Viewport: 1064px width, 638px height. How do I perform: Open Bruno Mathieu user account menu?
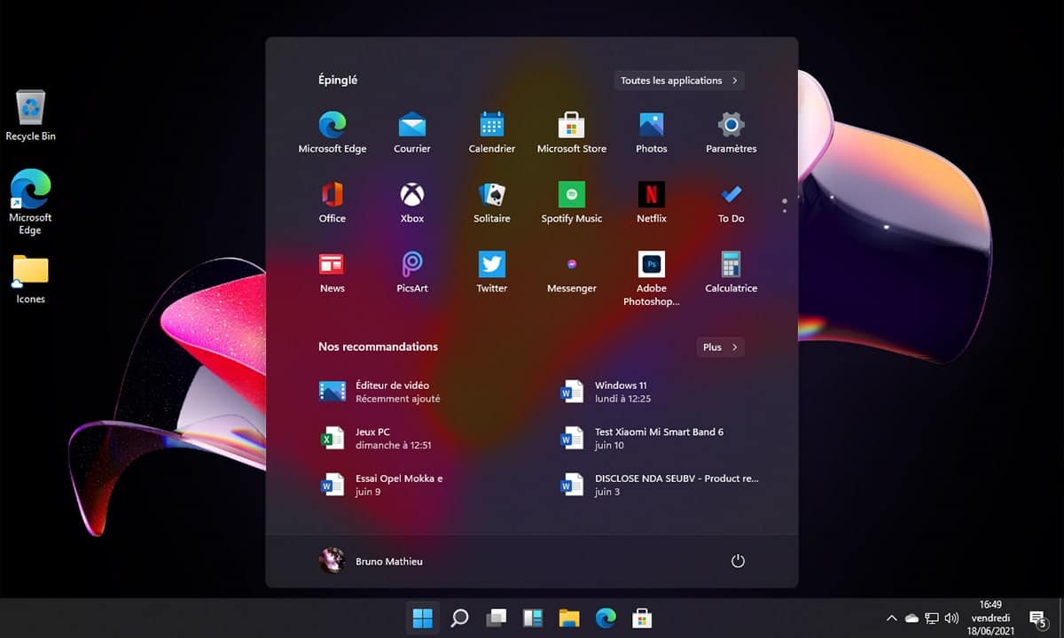click(x=372, y=561)
